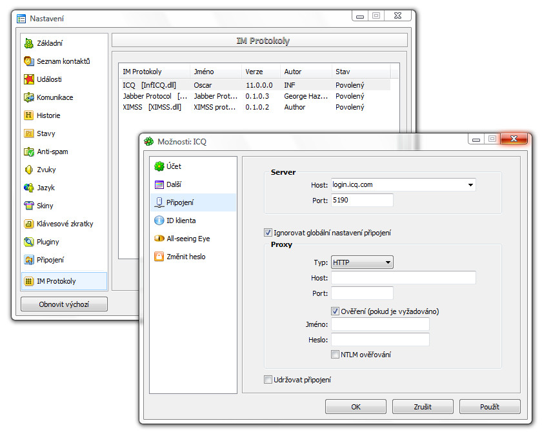Click the Stav column header
Image resolution: width=542 pixels, height=432 pixels.
[361, 72]
